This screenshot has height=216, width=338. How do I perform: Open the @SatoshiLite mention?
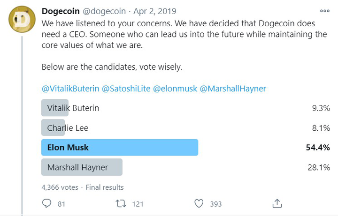point(126,89)
